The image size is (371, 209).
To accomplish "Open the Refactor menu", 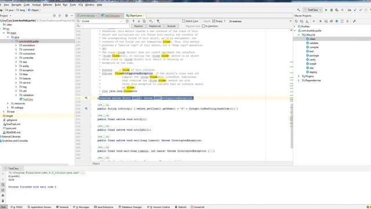I will pyautogui.click(x=48, y=5).
